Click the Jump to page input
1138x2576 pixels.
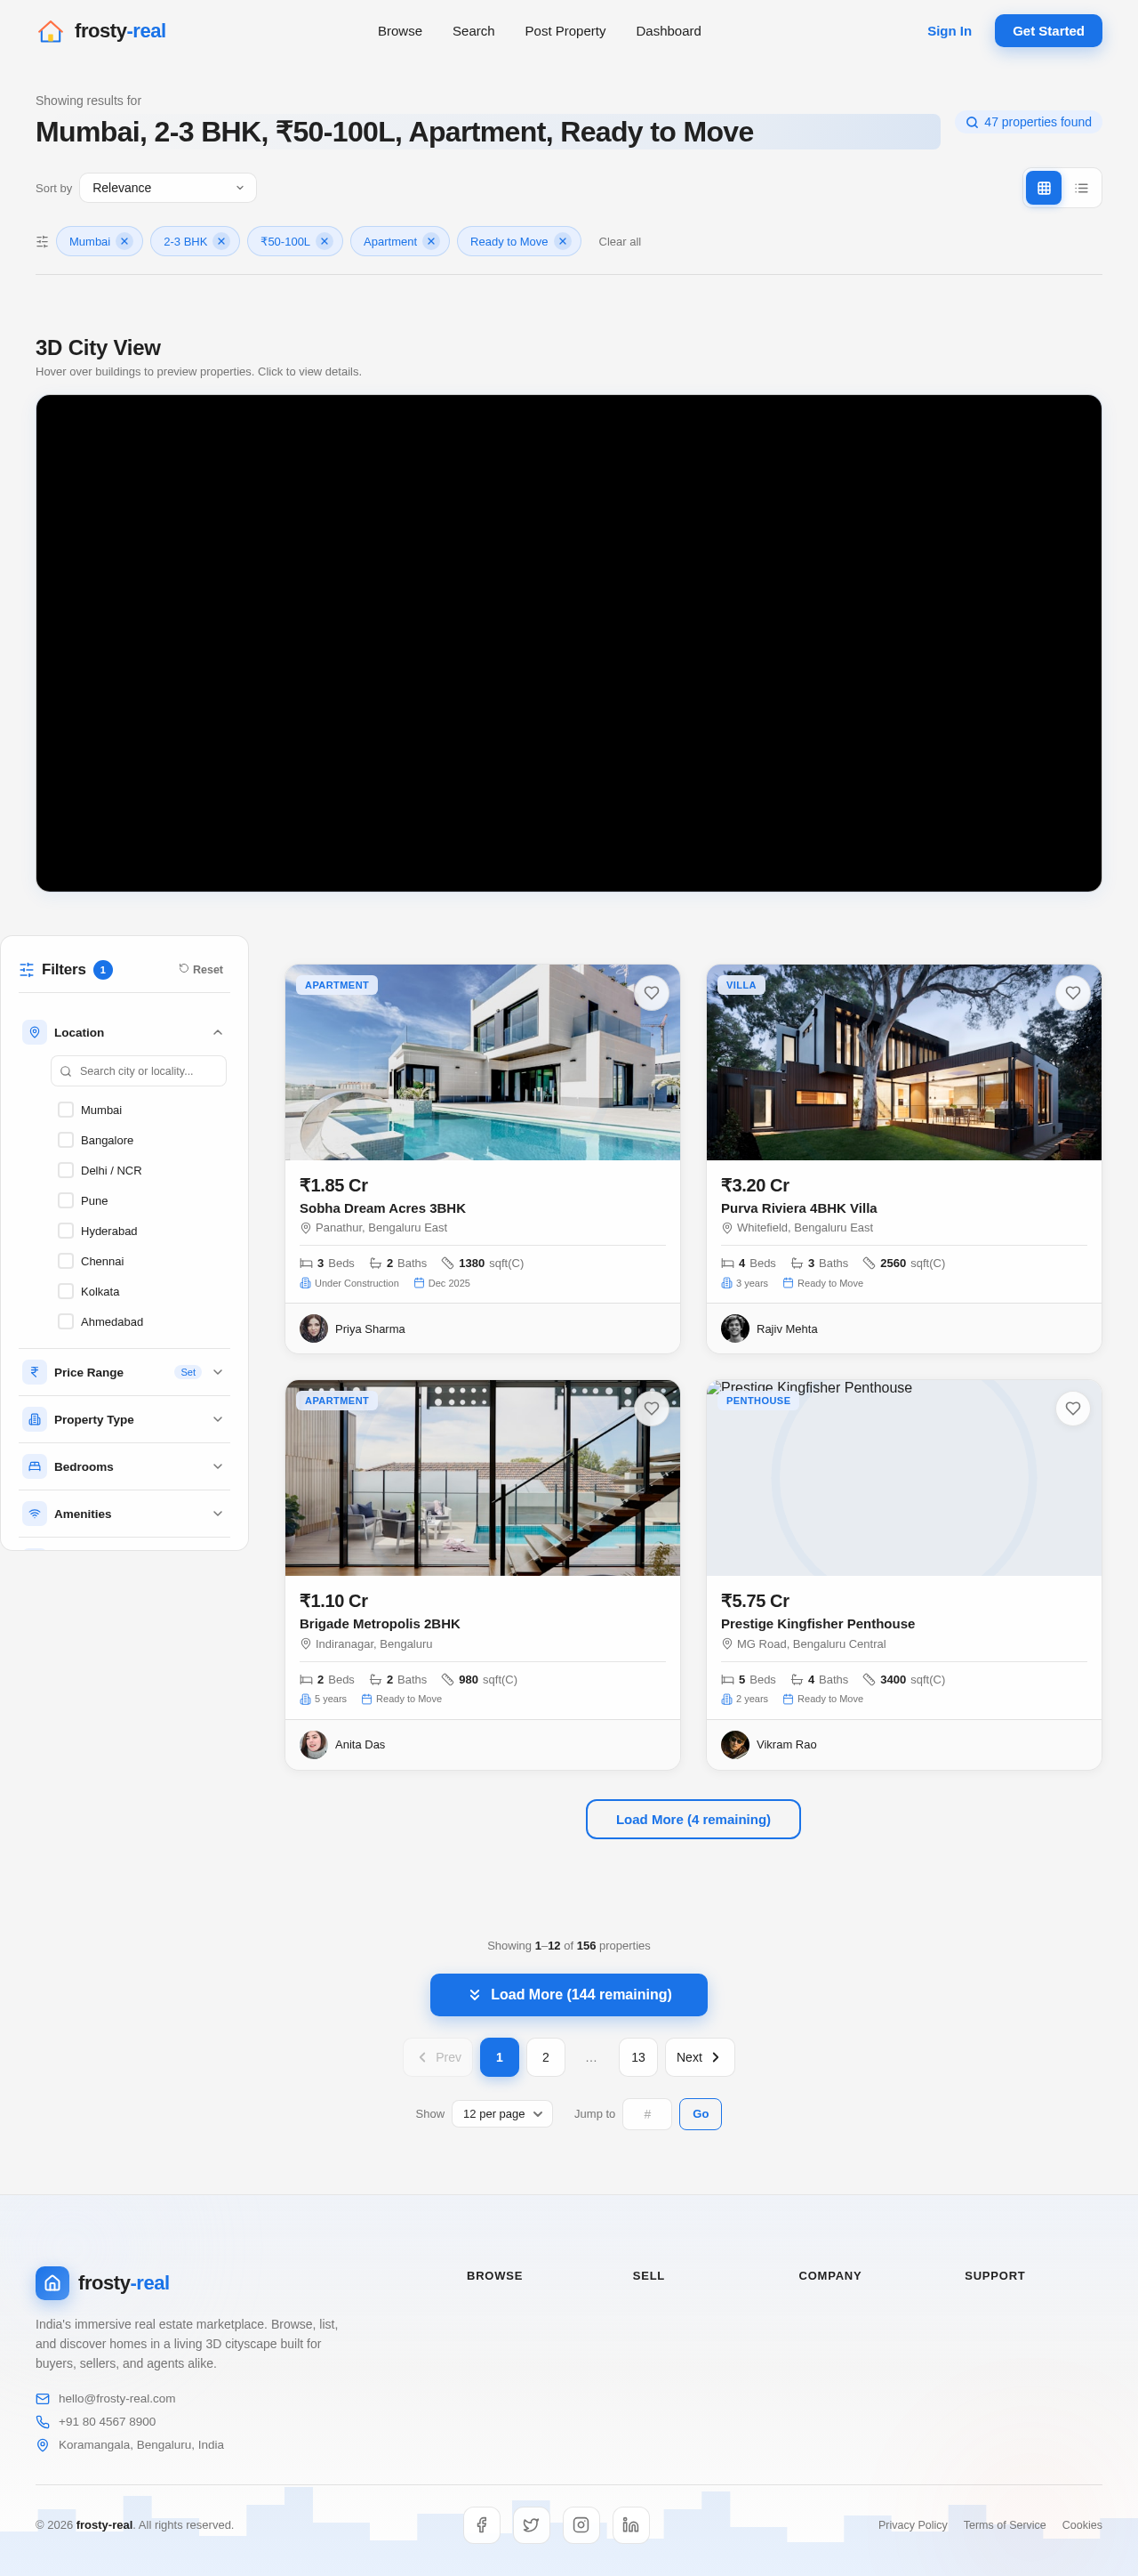point(646,2113)
